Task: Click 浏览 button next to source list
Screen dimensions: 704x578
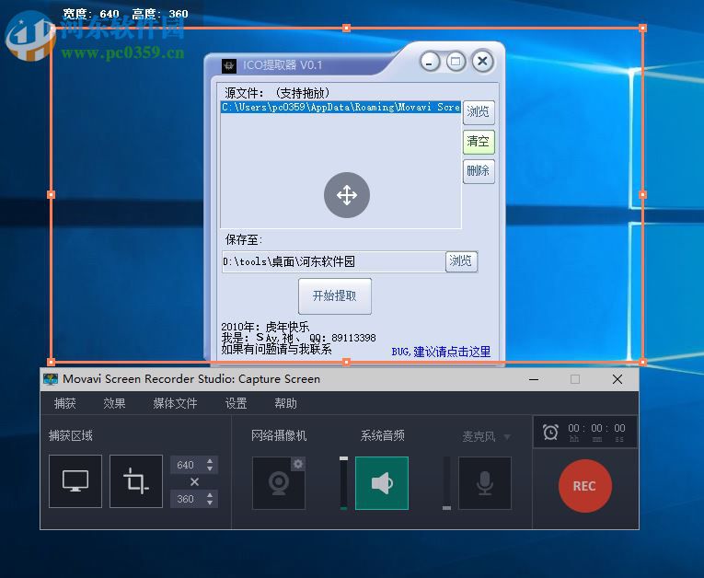Action: [479, 112]
